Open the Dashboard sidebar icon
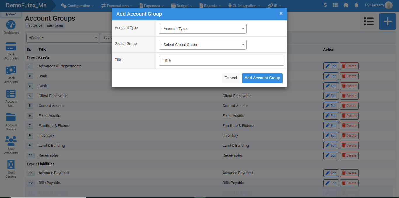This screenshot has height=198, width=399. pyautogui.click(x=11, y=27)
